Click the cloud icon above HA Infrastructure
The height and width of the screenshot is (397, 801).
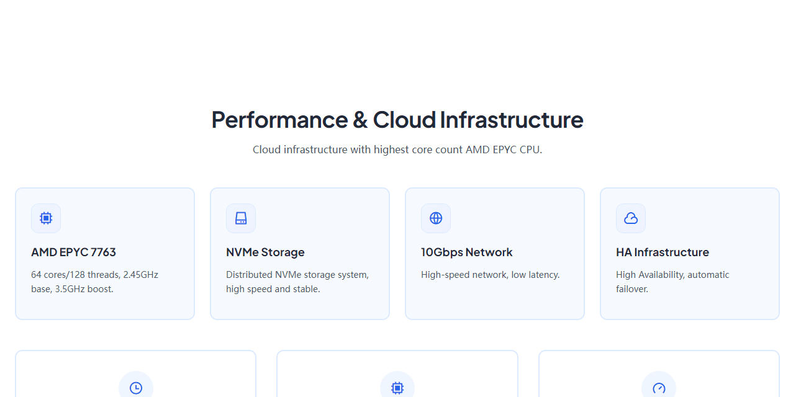pyautogui.click(x=631, y=218)
